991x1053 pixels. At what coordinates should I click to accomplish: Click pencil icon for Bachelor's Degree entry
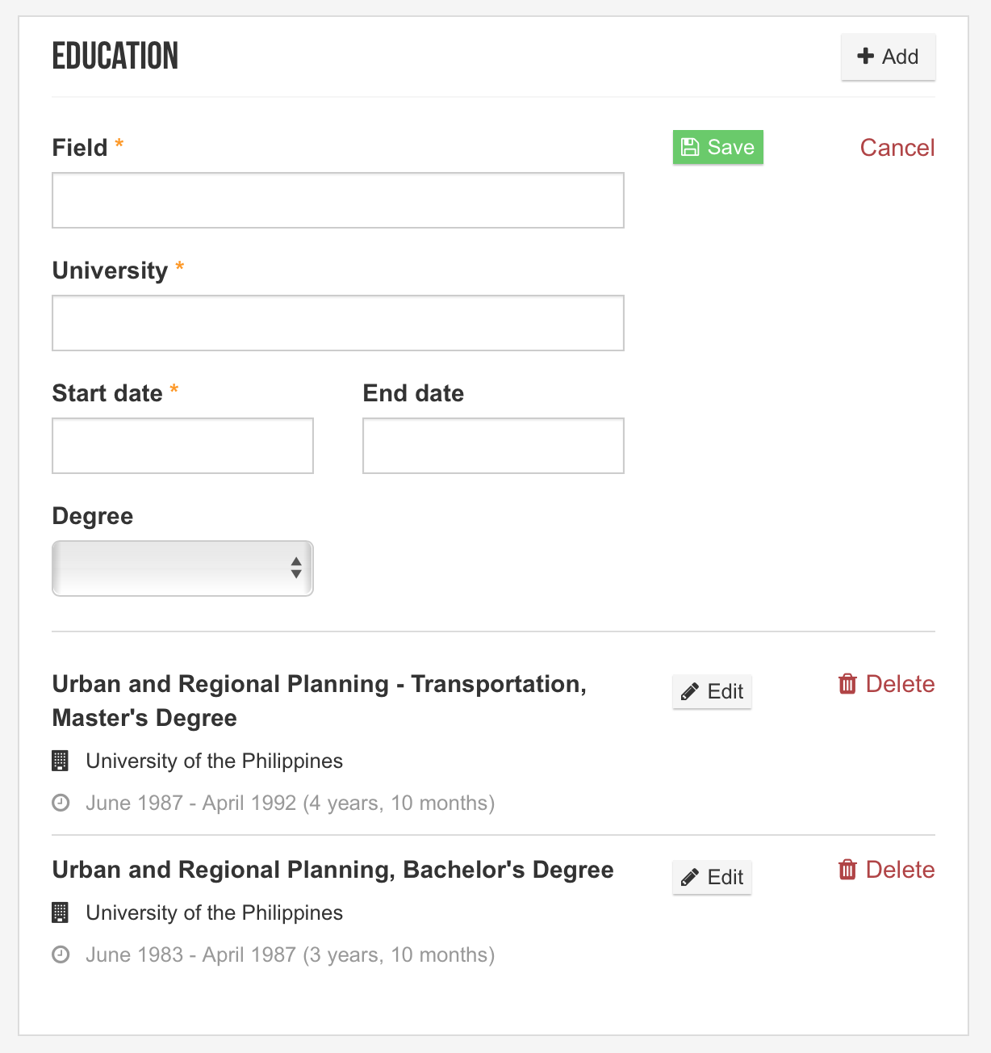[690, 878]
